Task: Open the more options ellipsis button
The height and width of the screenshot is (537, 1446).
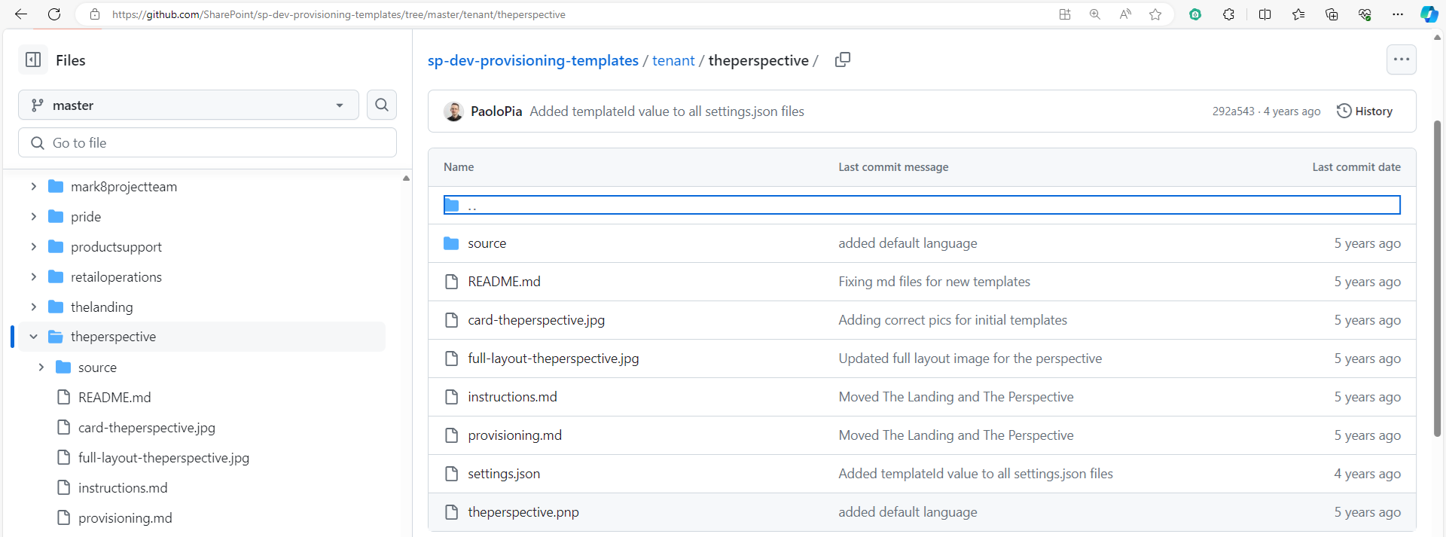Action: [1401, 59]
